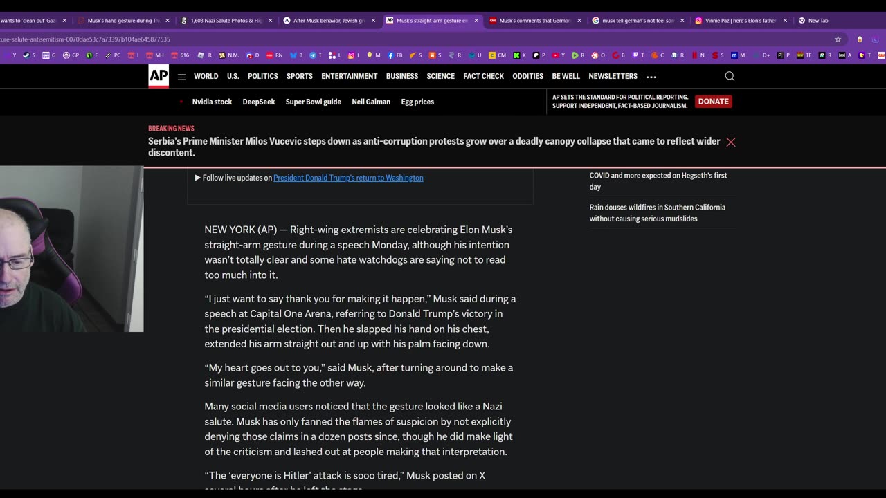
Task: Open the BUSINESS section
Action: [402, 76]
